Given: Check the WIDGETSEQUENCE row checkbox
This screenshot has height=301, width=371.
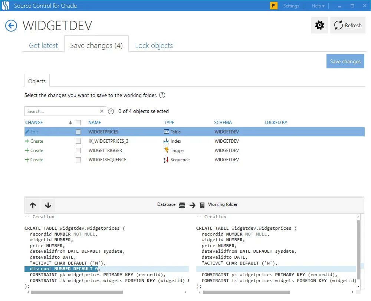Looking at the screenshot, I should click(x=78, y=160).
